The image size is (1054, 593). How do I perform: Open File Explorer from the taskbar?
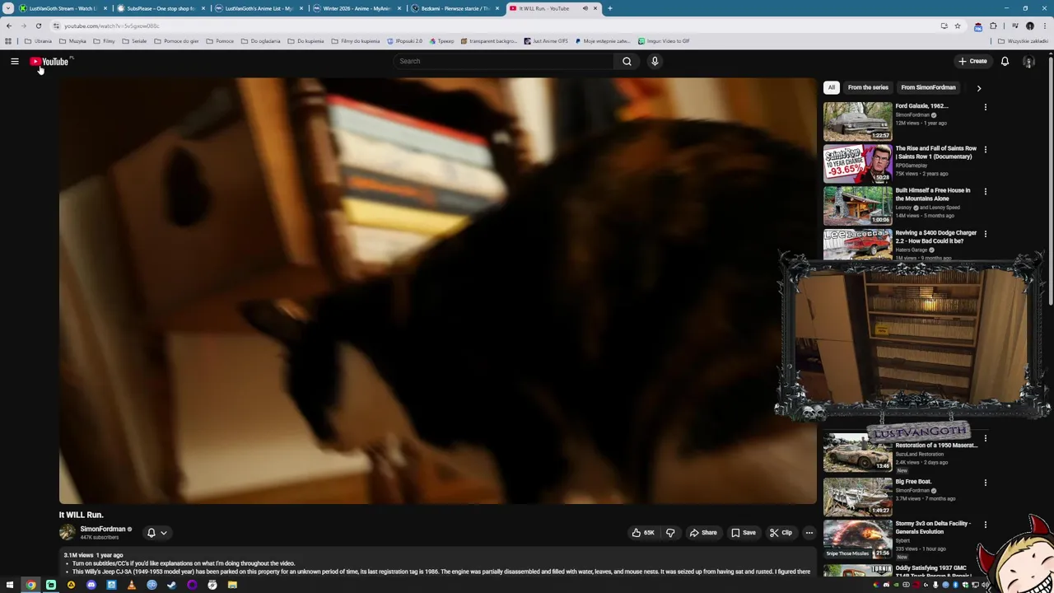[x=232, y=585]
